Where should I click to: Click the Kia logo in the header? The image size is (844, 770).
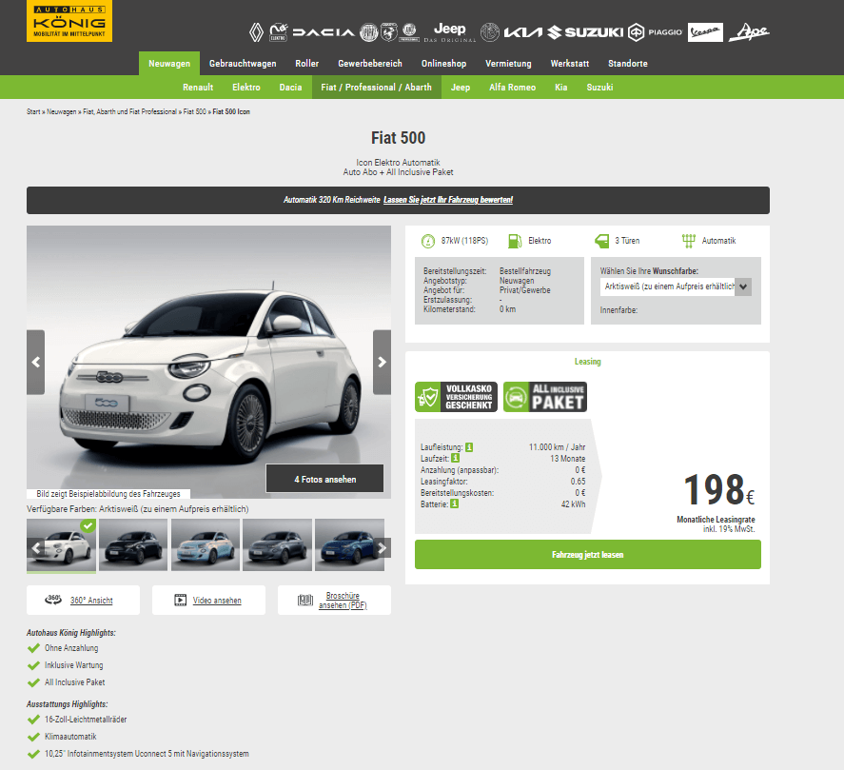coord(523,32)
